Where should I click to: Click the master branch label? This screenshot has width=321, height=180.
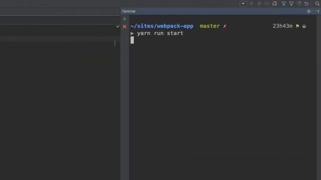click(210, 26)
